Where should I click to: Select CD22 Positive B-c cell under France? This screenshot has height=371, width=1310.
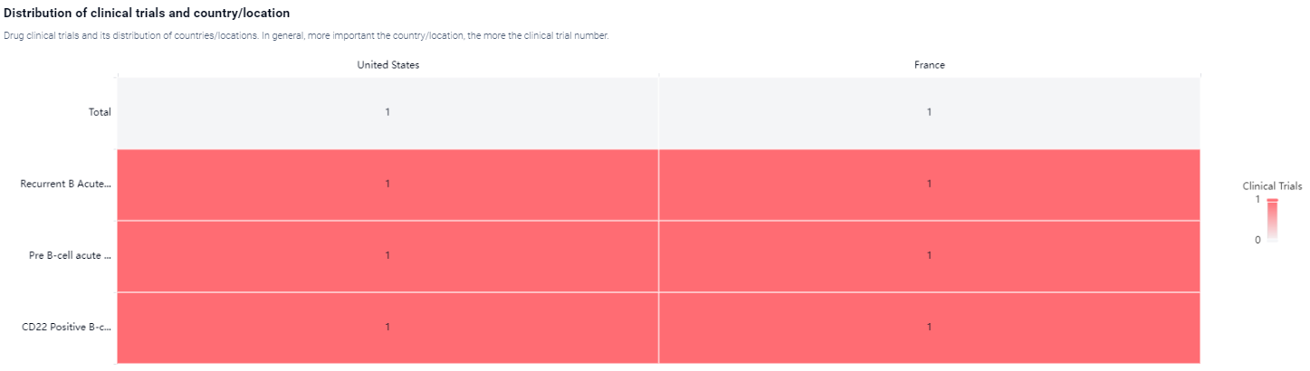pyautogui.click(x=929, y=327)
